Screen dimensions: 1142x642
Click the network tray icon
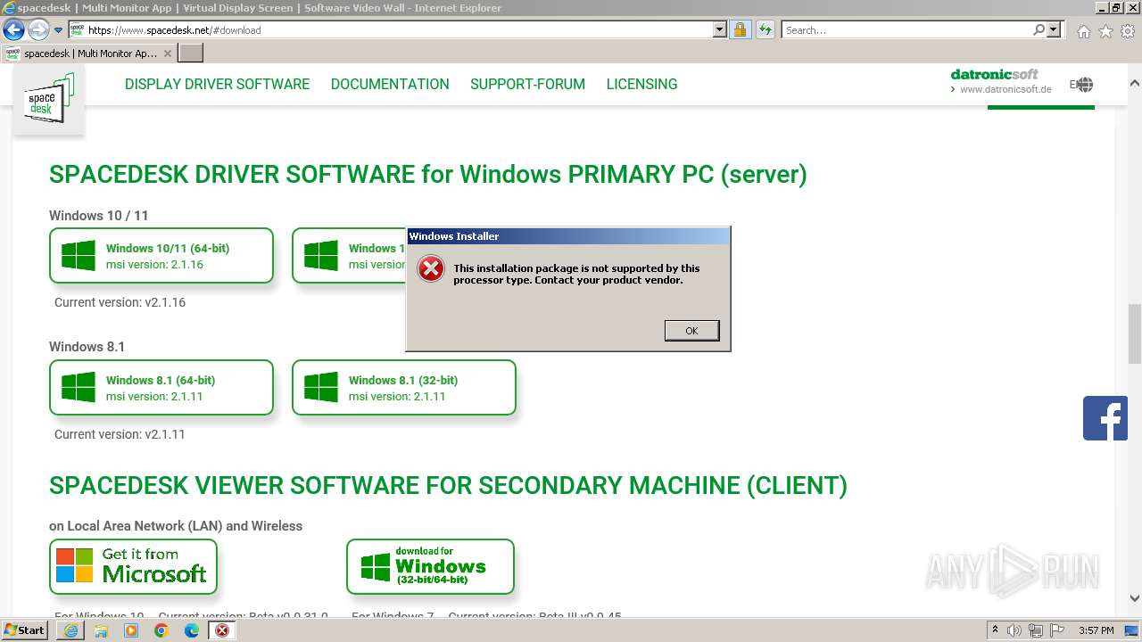(x=1035, y=630)
